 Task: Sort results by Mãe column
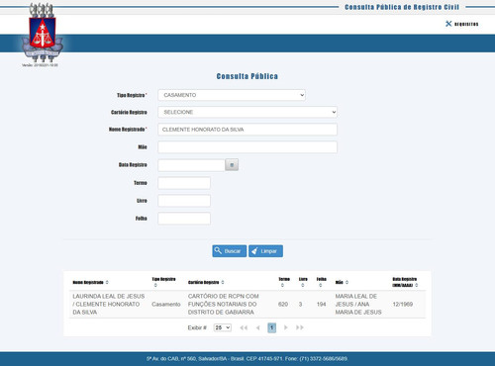click(x=342, y=282)
